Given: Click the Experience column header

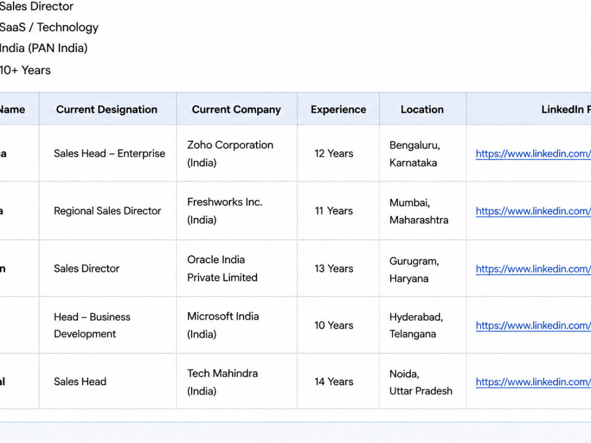Looking at the screenshot, I should tap(339, 110).
